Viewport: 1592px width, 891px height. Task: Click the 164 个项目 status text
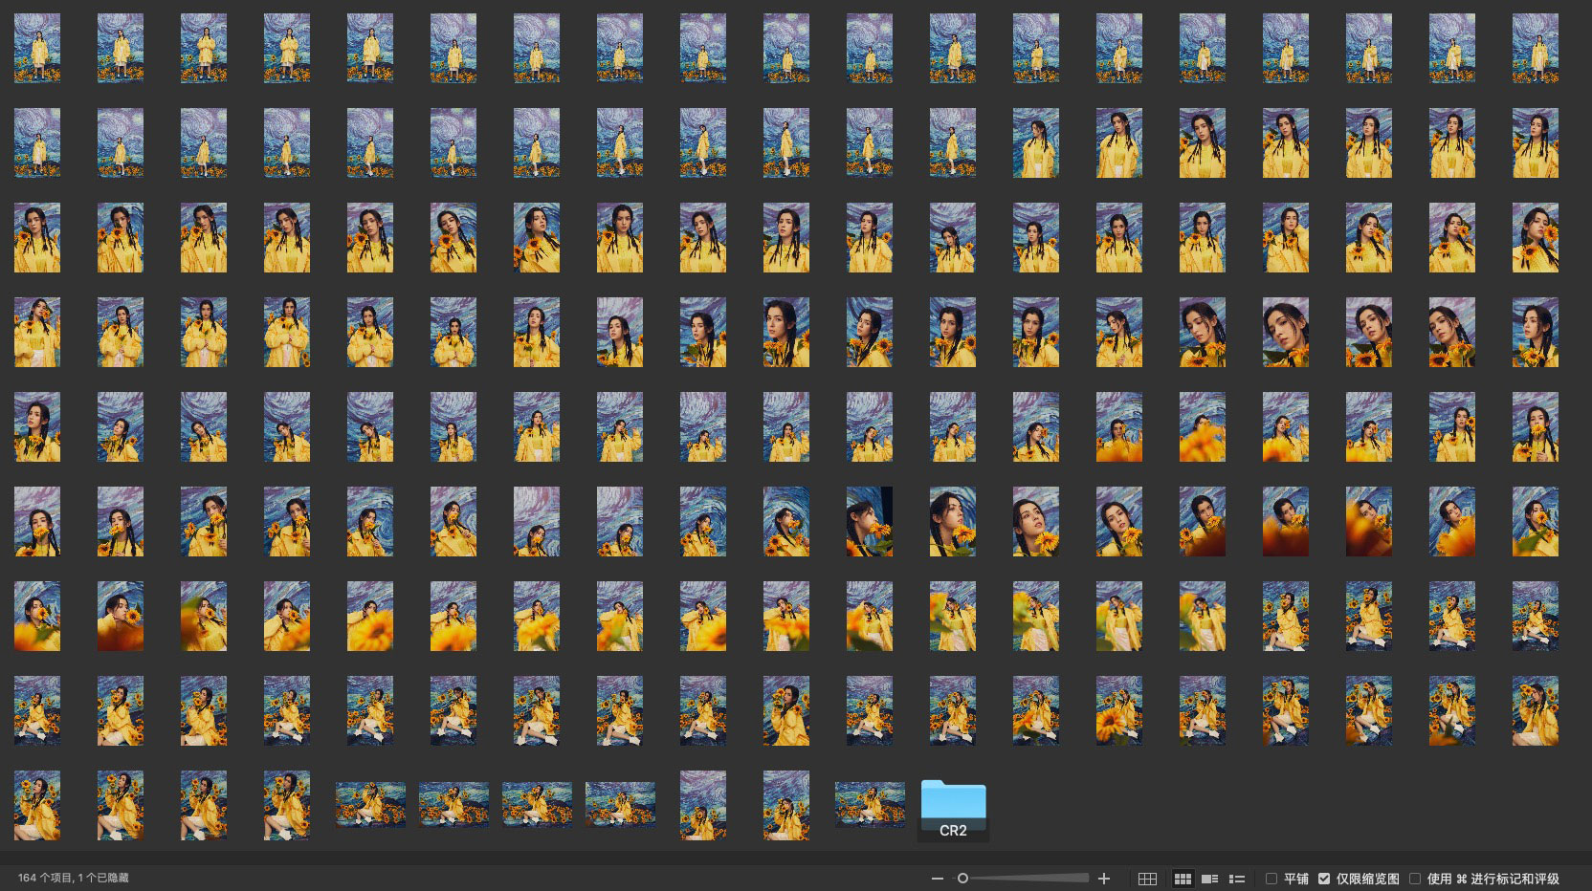tap(73, 878)
